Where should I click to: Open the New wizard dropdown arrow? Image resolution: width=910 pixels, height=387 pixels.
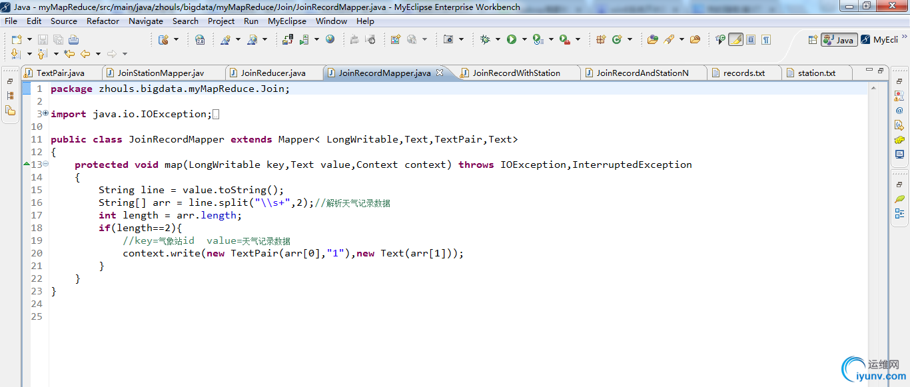29,39
